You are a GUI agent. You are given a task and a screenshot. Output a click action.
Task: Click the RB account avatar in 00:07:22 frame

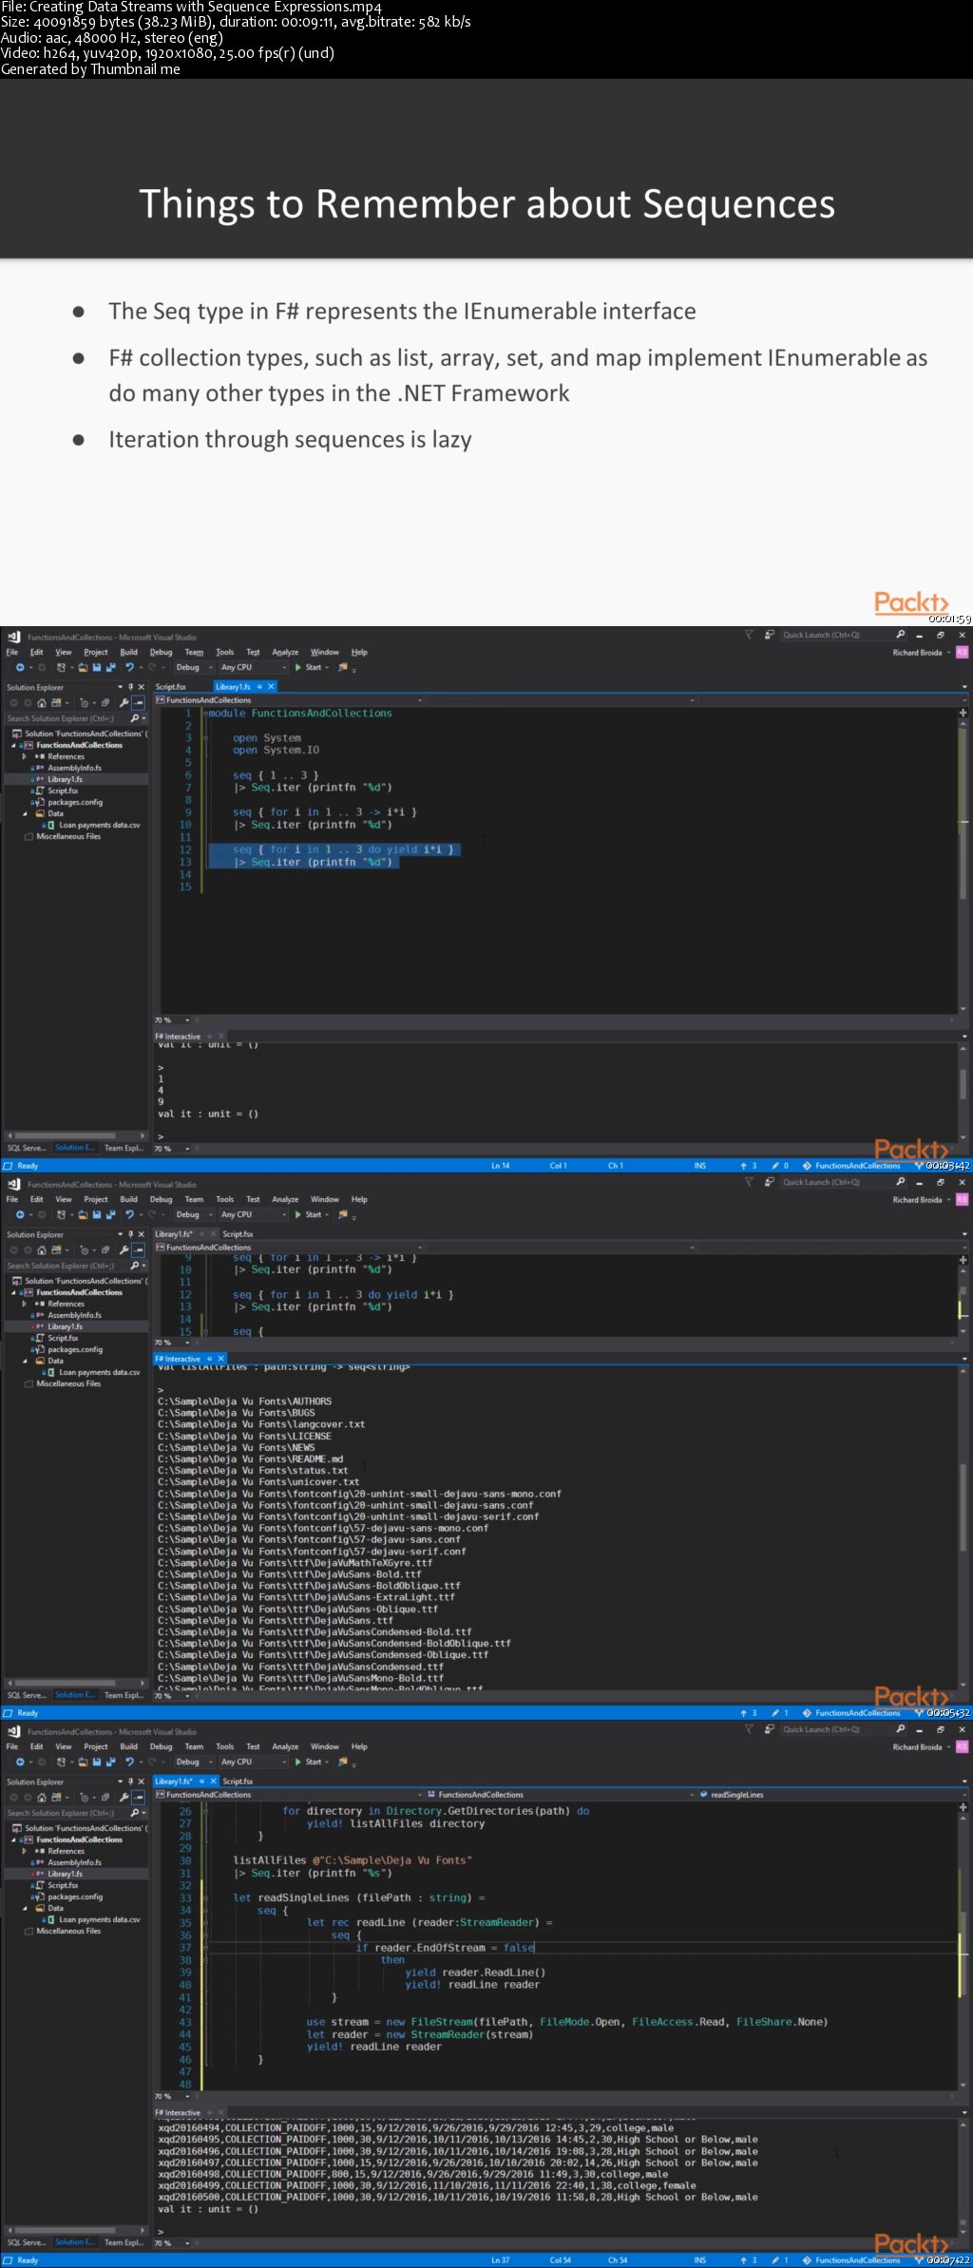pyautogui.click(x=962, y=1746)
